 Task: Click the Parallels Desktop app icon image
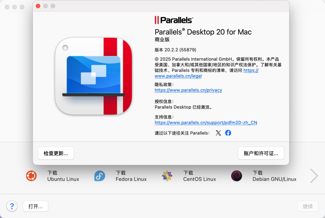pos(94,76)
